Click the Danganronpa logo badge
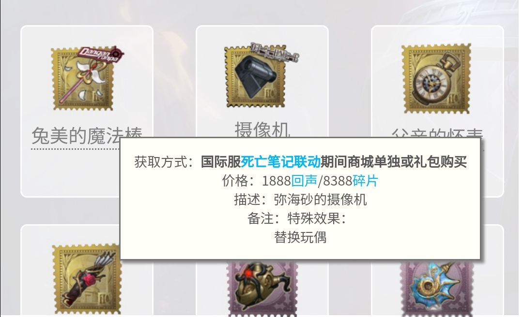The height and width of the screenshot is (317, 523). point(101,54)
